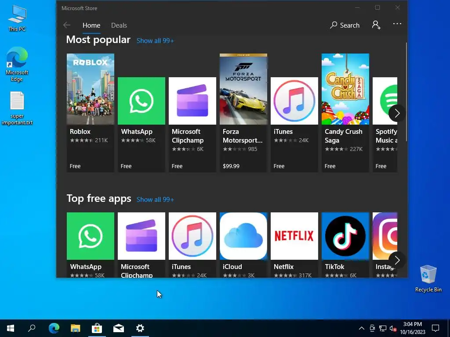Click the Most popular section heading
The height and width of the screenshot is (337, 450).
pos(98,39)
